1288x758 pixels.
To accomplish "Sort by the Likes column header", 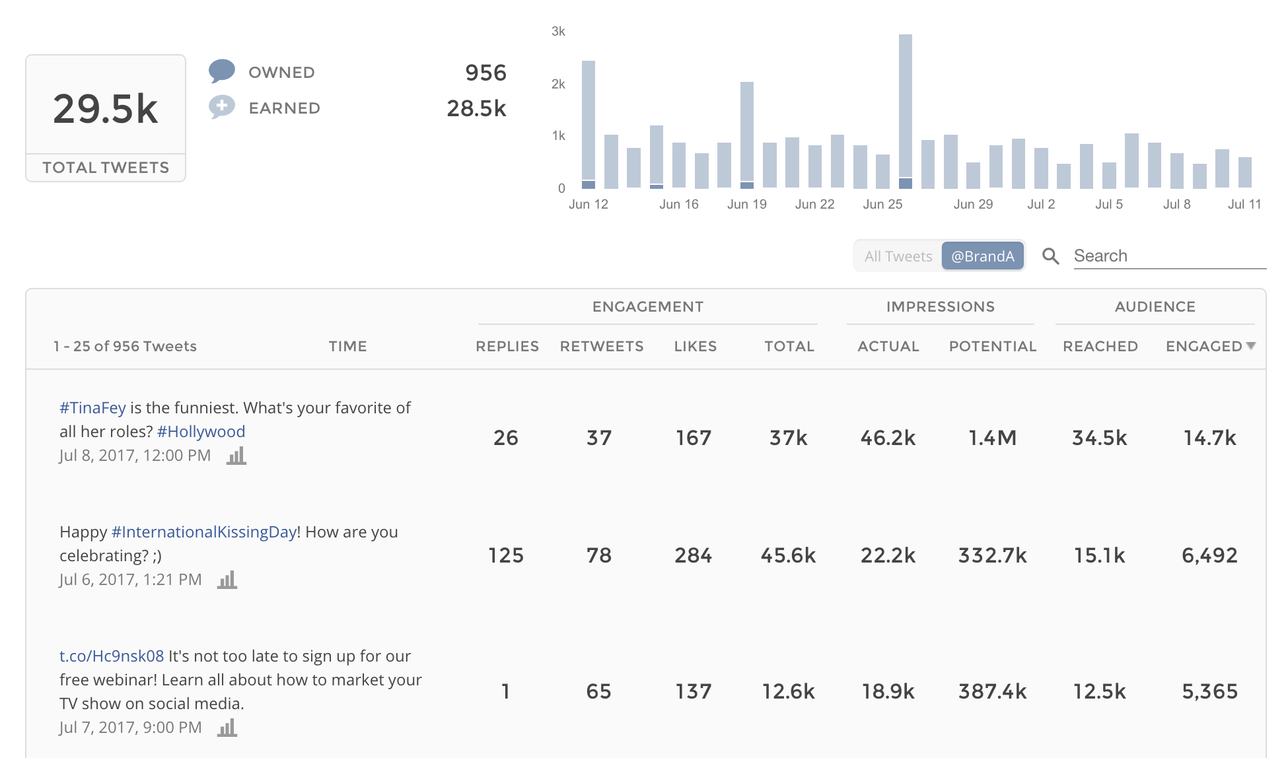I will (x=695, y=346).
